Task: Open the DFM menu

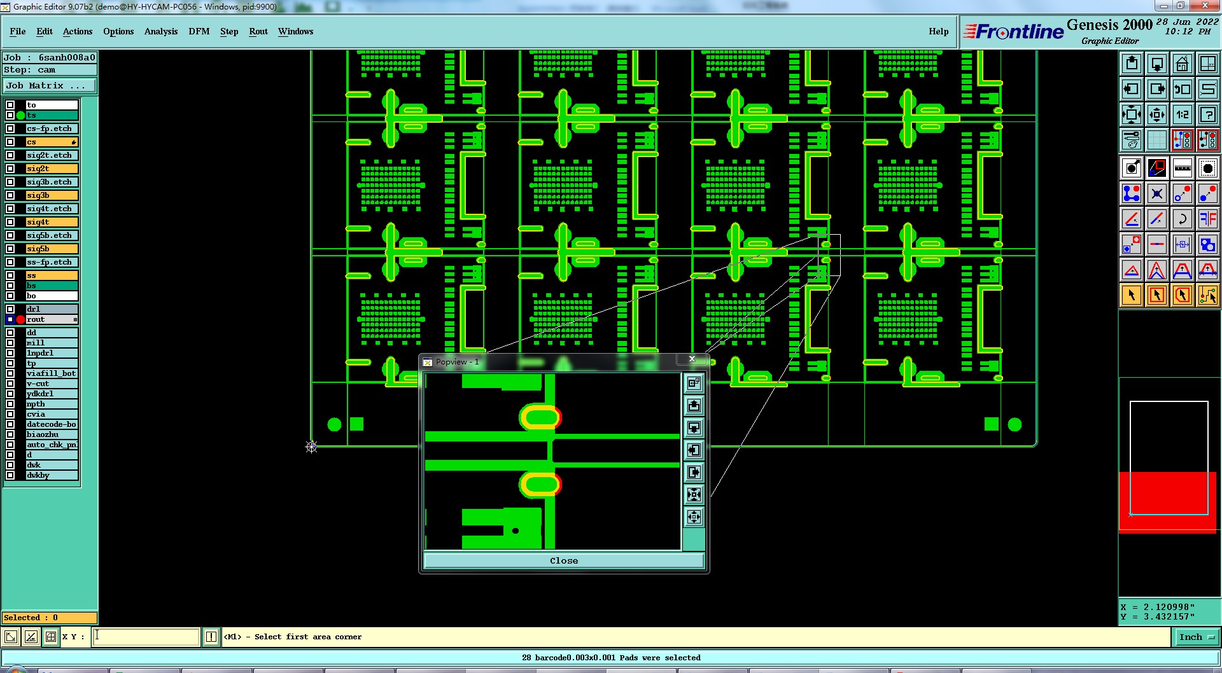Action: coord(199,31)
